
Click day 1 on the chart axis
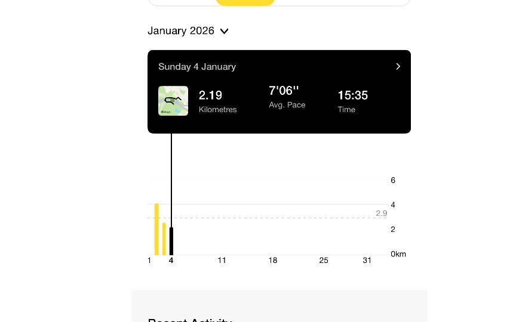point(149,261)
